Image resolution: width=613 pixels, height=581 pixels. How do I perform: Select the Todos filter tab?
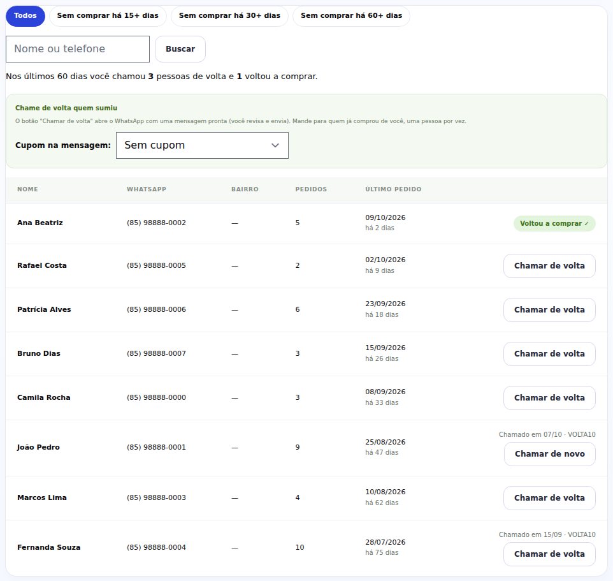(x=25, y=16)
